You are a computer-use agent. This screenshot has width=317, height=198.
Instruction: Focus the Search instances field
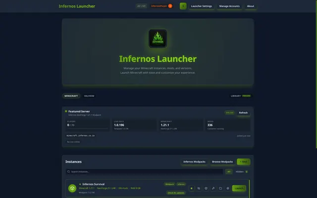tap(144, 172)
